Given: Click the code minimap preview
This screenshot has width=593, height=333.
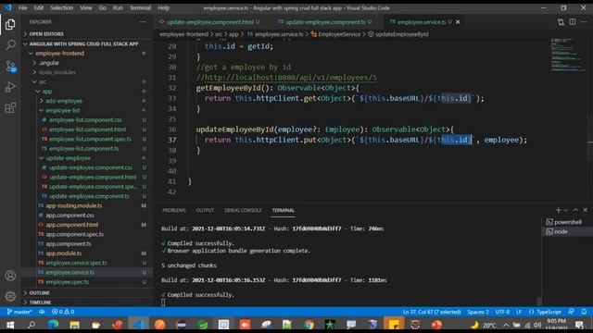Looking at the screenshot, I should point(568,55).
